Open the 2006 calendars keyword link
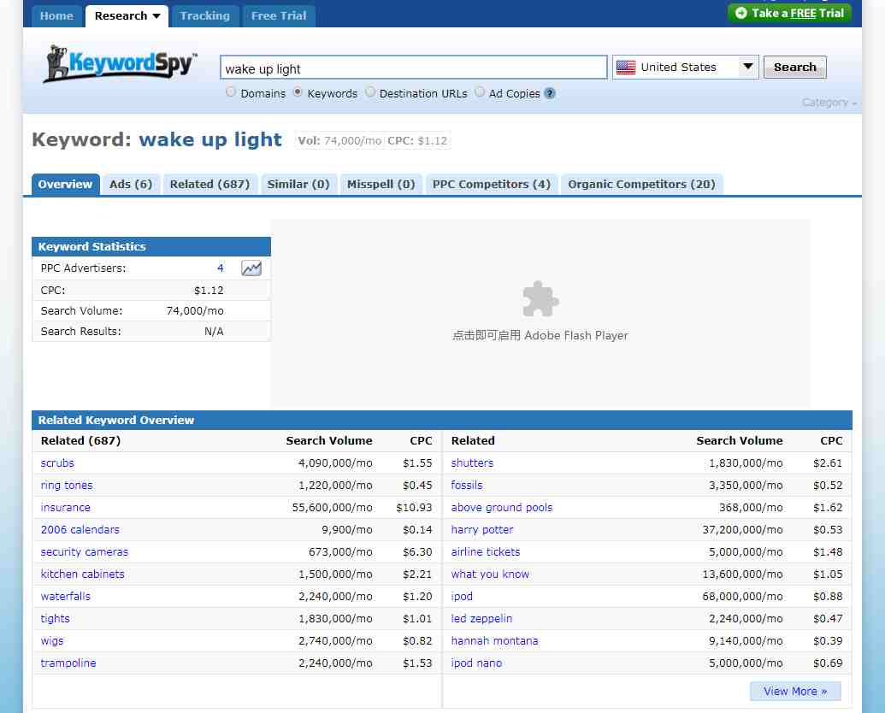Viewport: 885px width, 713px height. (x=80, y=529)
